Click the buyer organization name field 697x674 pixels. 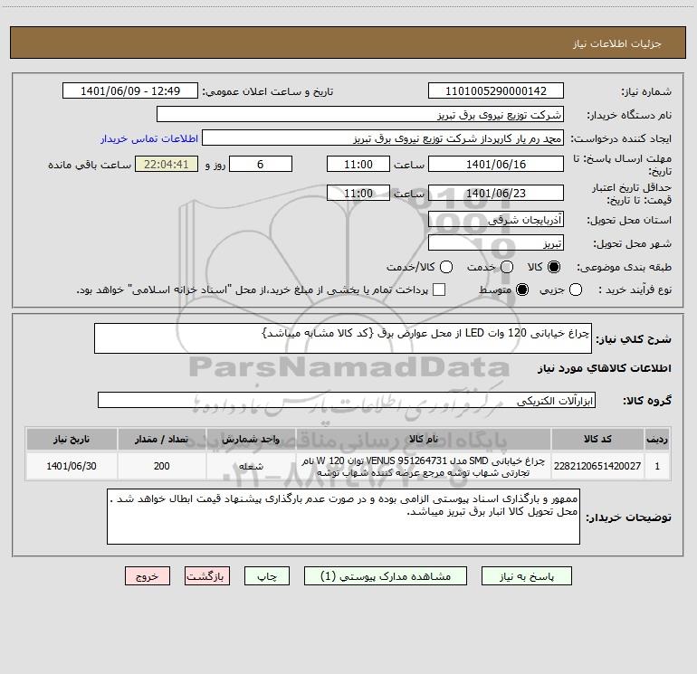click(360, 115)
